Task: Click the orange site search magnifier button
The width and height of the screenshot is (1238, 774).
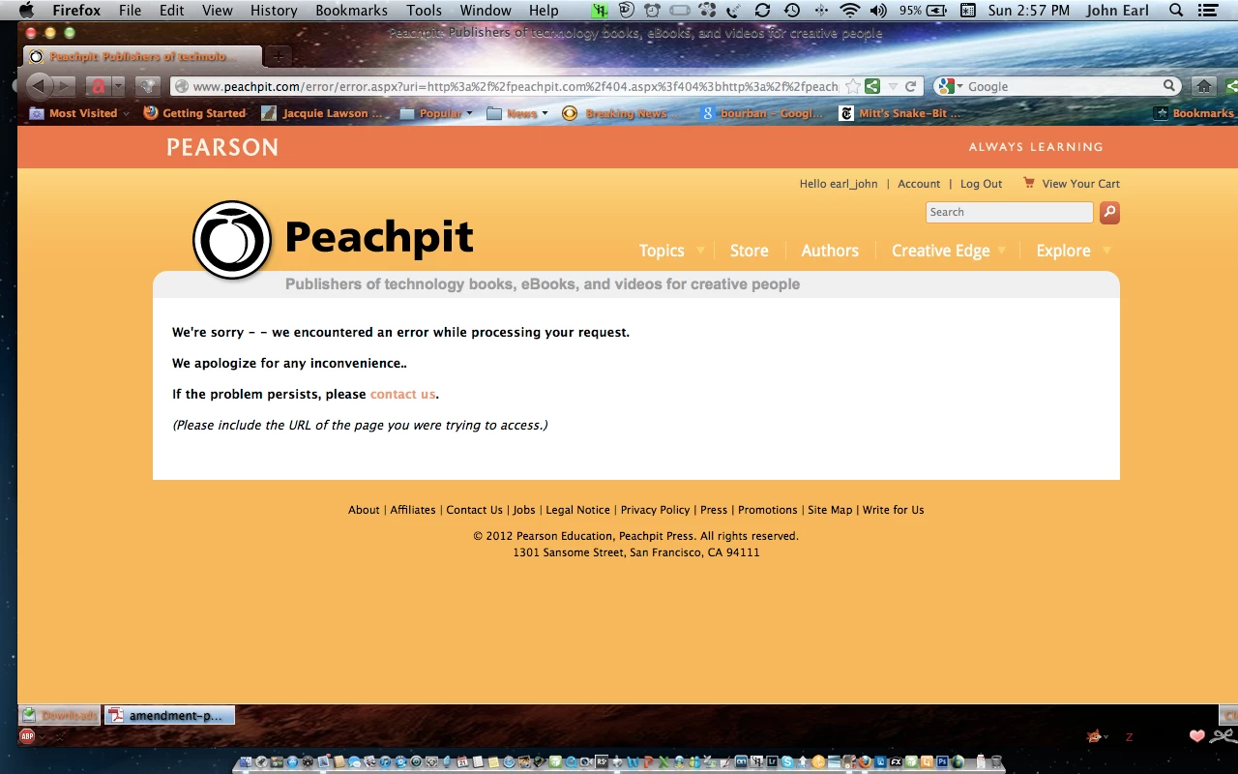Action: click(x=1109, y=212)
